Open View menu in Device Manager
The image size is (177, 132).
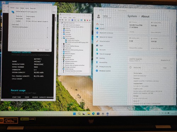70,18
